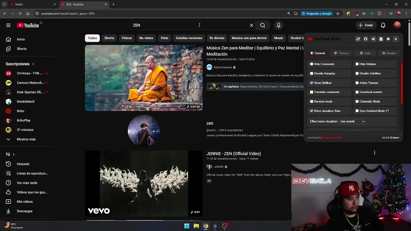Check Download avatars option
The width and height of the screenshot is (411, 231).
click(357, 92)
